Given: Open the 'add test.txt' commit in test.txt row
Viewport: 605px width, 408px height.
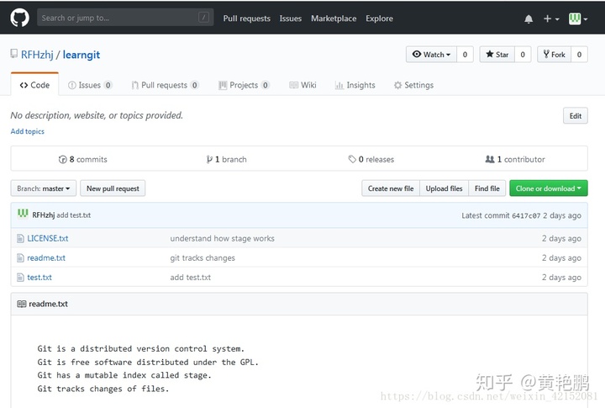Looking at the screenshot, I should click(x=191, y=277).
